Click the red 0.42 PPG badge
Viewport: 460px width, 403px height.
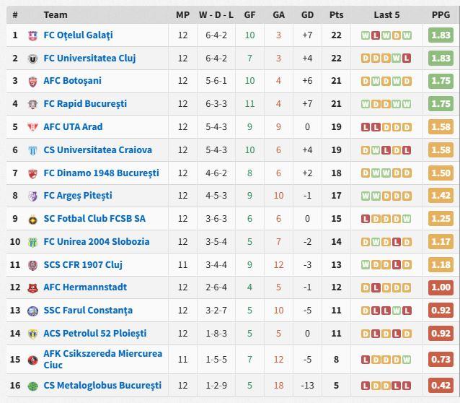(x=441, y=386)
